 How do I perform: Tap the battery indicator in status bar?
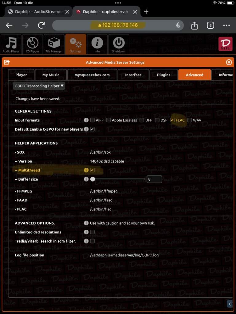(x=230, y=3)
